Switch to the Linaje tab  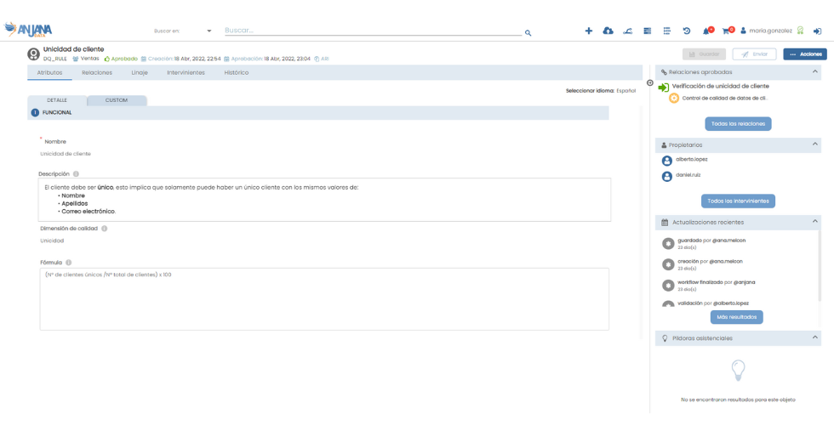(140, 73)
